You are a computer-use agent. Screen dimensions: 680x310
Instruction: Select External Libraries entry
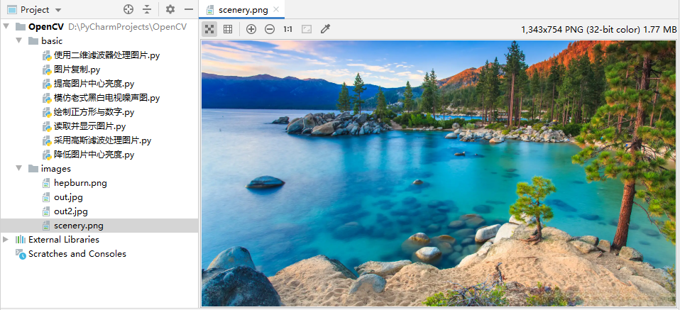(64, 239)
